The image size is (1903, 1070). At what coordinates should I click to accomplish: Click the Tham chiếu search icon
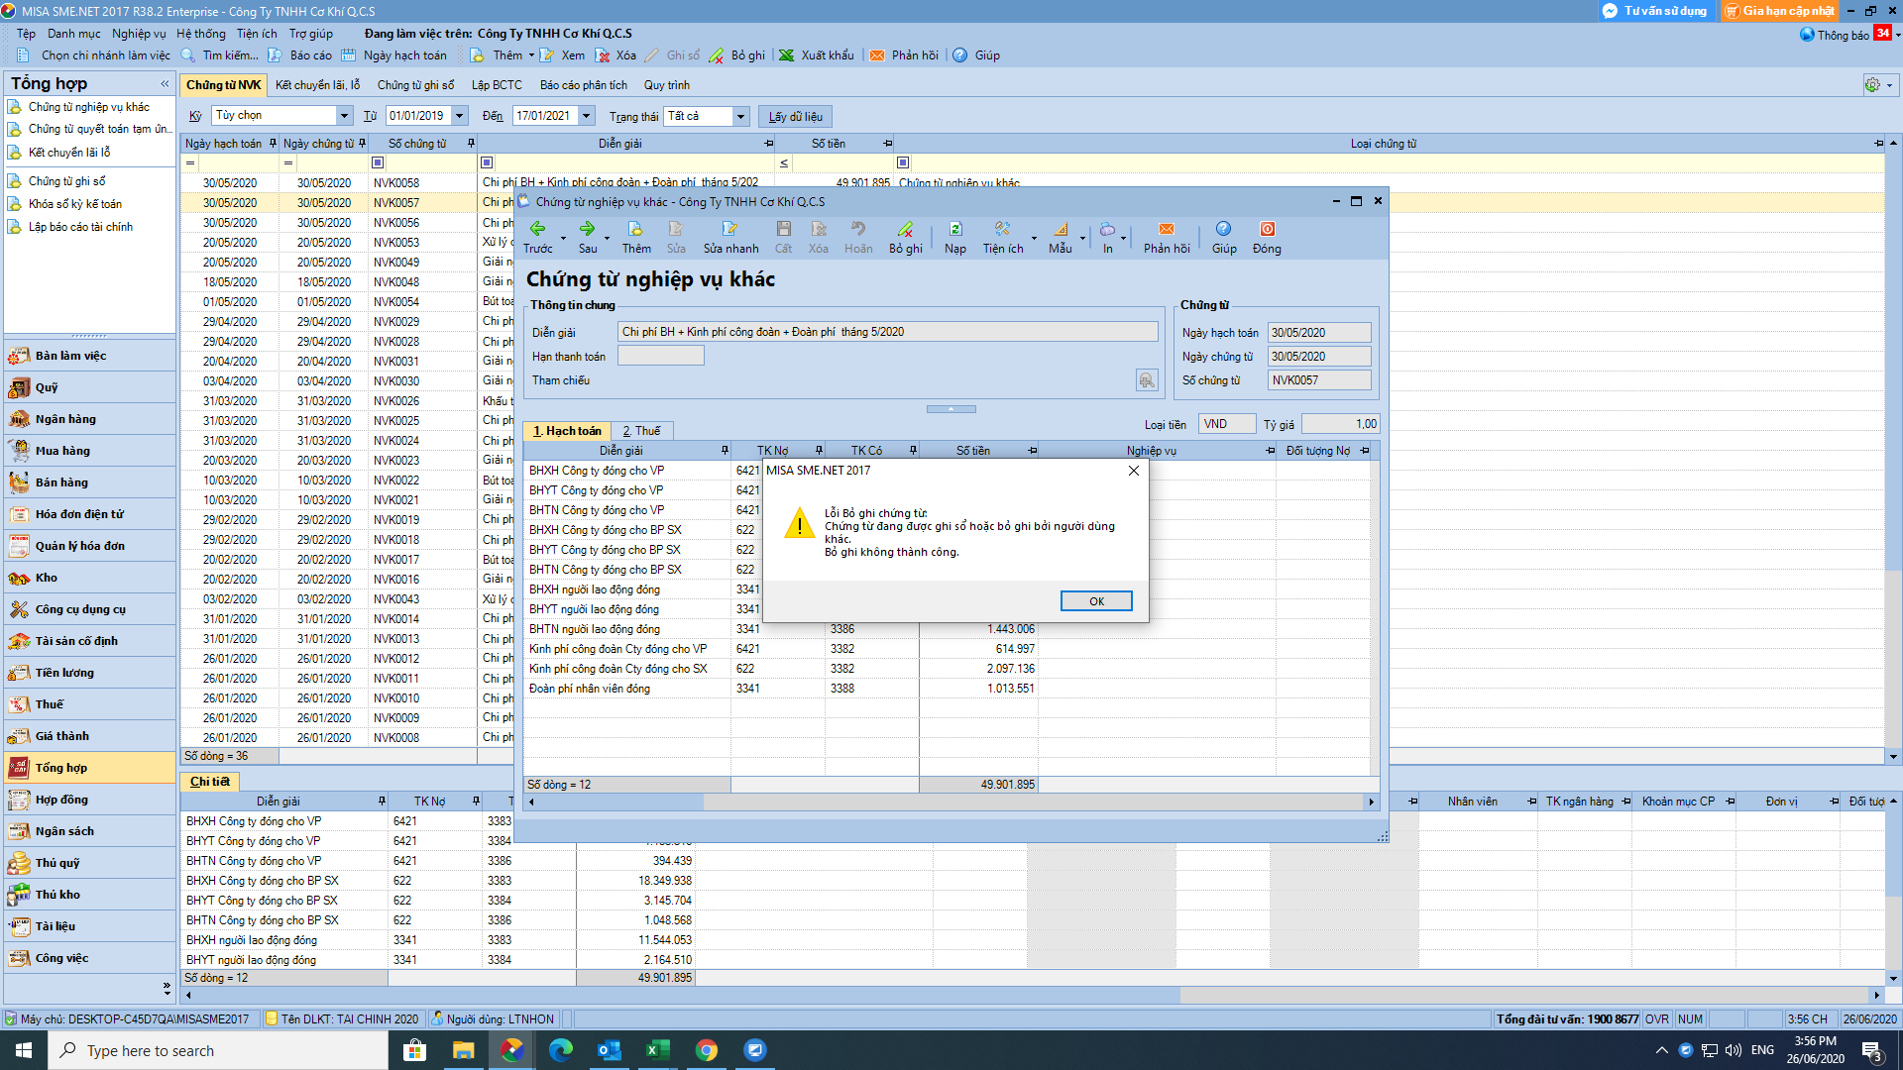1147,380
